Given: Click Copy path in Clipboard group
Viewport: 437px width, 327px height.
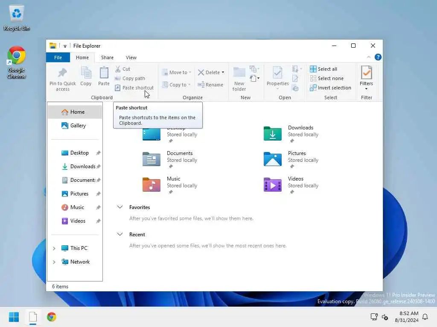Looking at the screenshot, I should (x=130, y=78).
